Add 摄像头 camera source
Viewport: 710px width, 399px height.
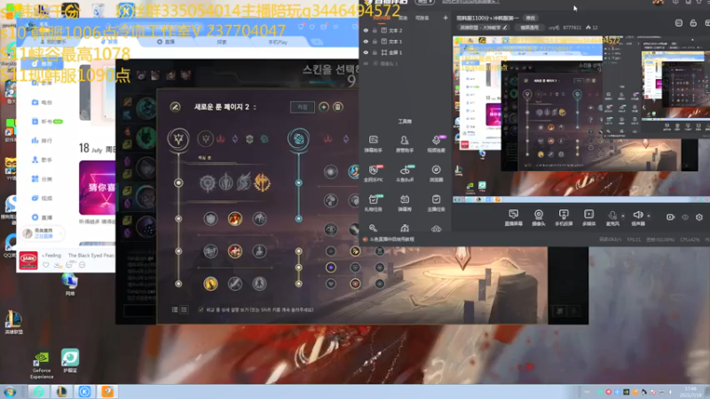click(x=539, y=217)
